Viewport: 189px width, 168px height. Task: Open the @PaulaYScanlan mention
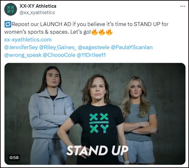[132, 47]
